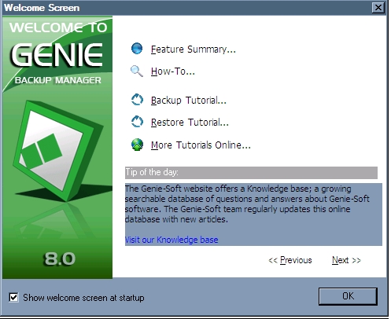Show the Next tip
Screen dimensions: 391x319
pyautogui.click(x=346, y=260)
